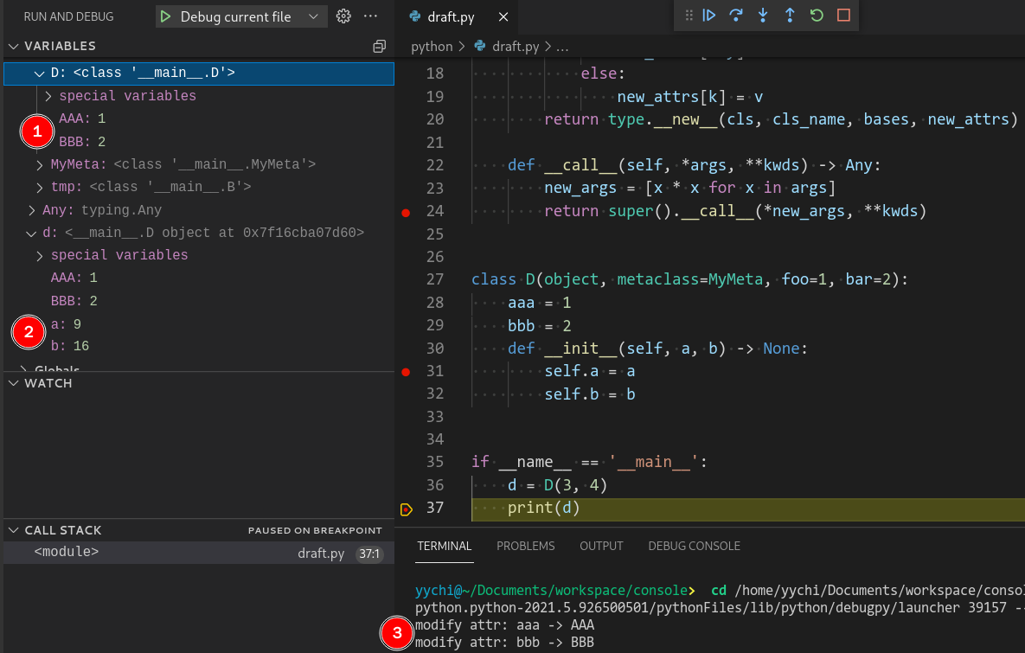This screenshot has height=653, width=1025.
Task: Click the Continue debug button
Action: pos(709,16)
